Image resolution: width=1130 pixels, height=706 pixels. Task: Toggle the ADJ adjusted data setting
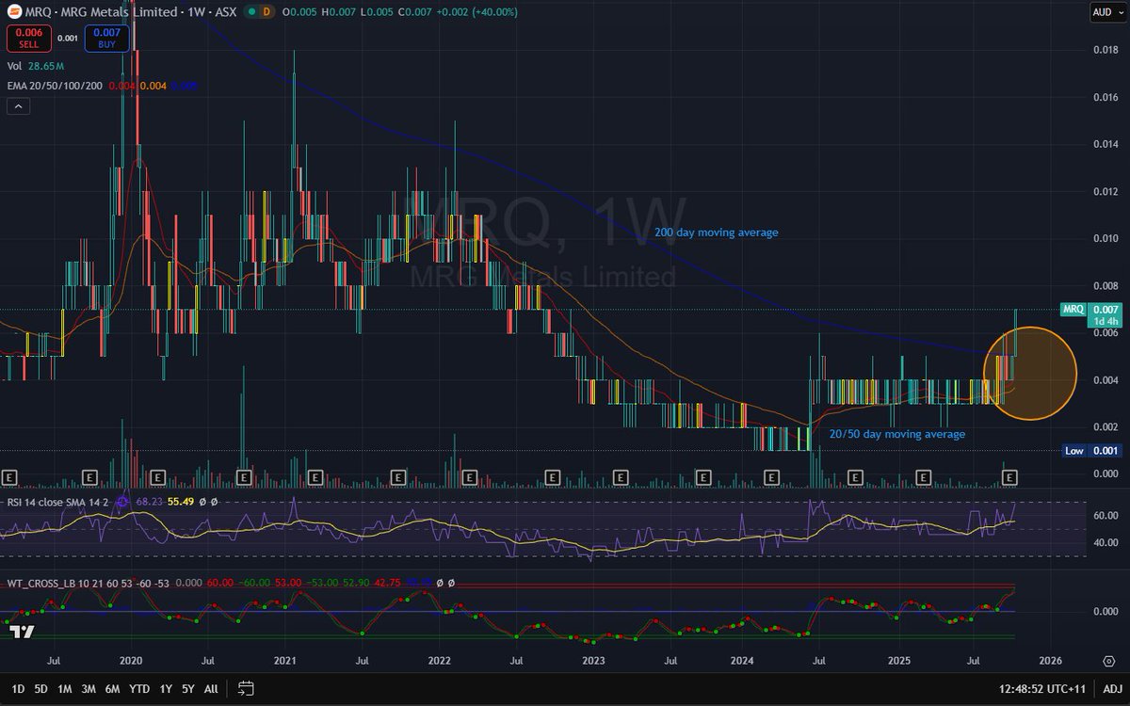[1115, 689]
